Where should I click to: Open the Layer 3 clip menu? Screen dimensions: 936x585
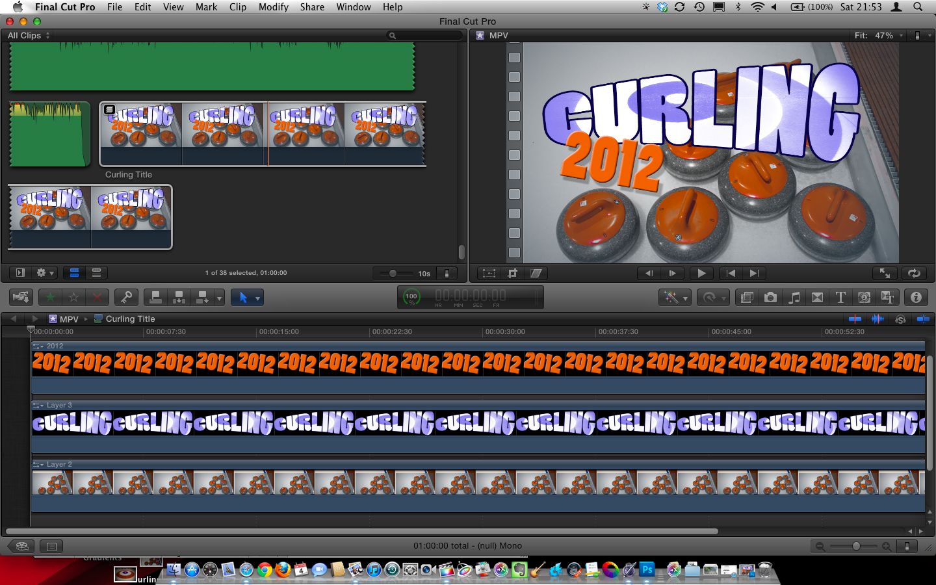click(38, 406)
